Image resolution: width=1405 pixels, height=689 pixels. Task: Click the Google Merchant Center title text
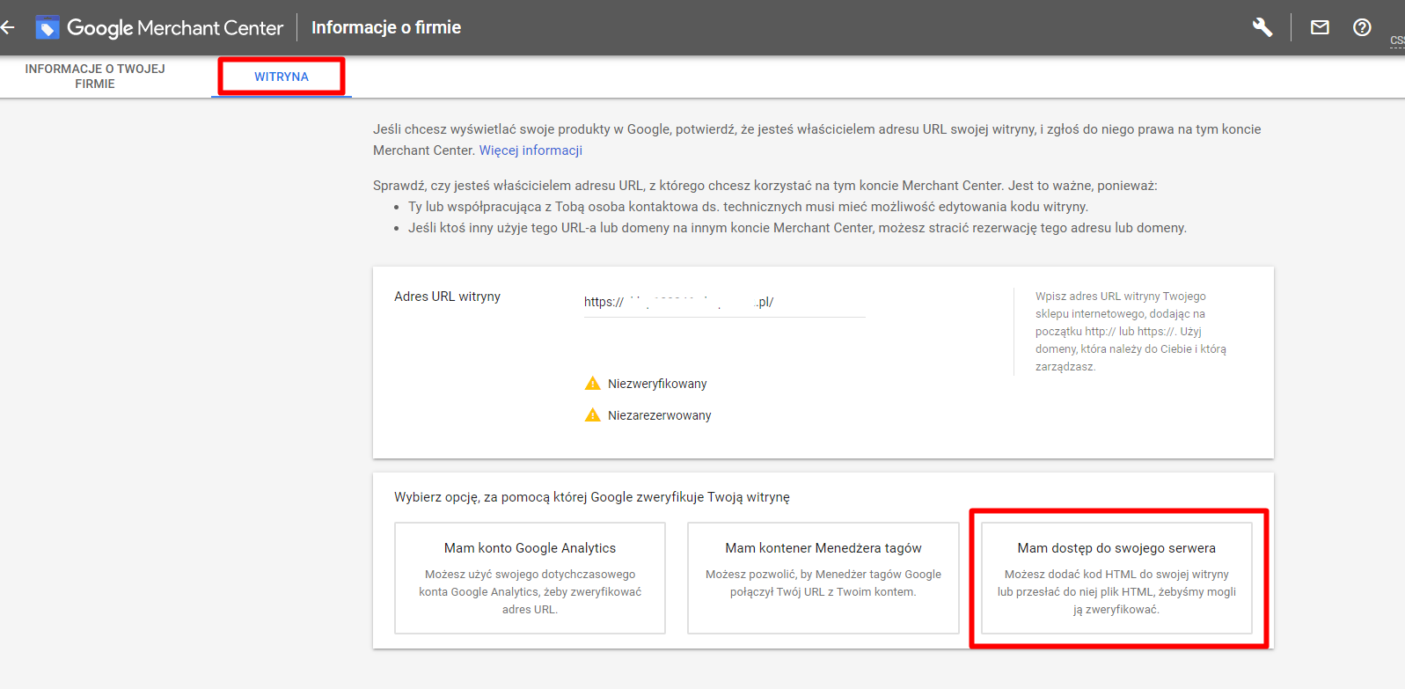175,28
